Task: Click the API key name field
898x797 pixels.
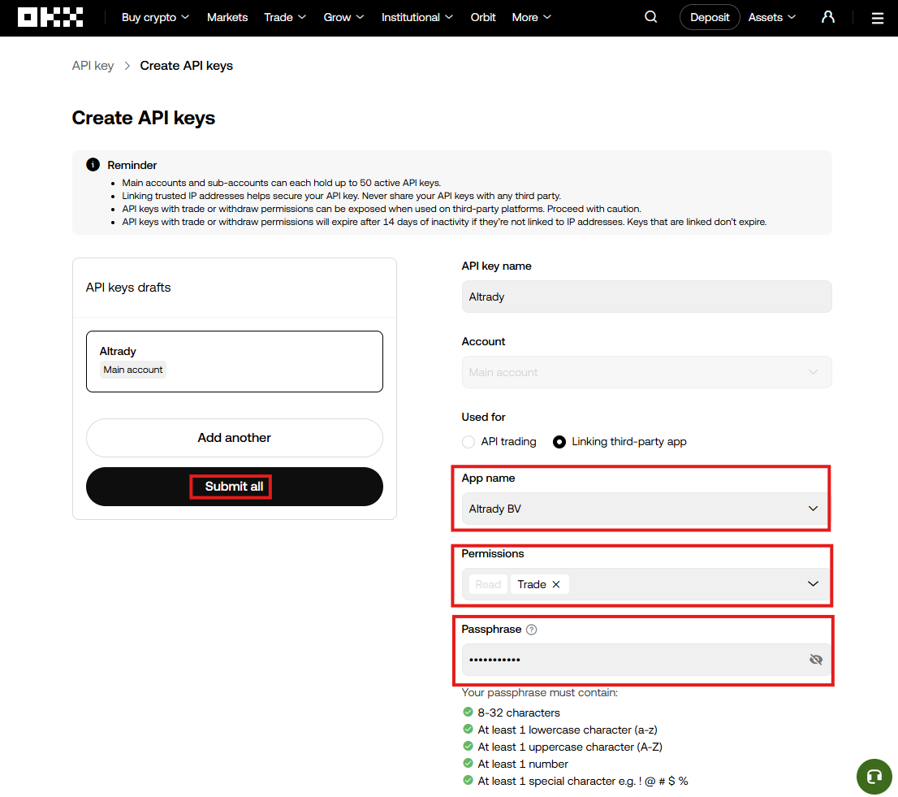Action: click(x=646, y=297)
